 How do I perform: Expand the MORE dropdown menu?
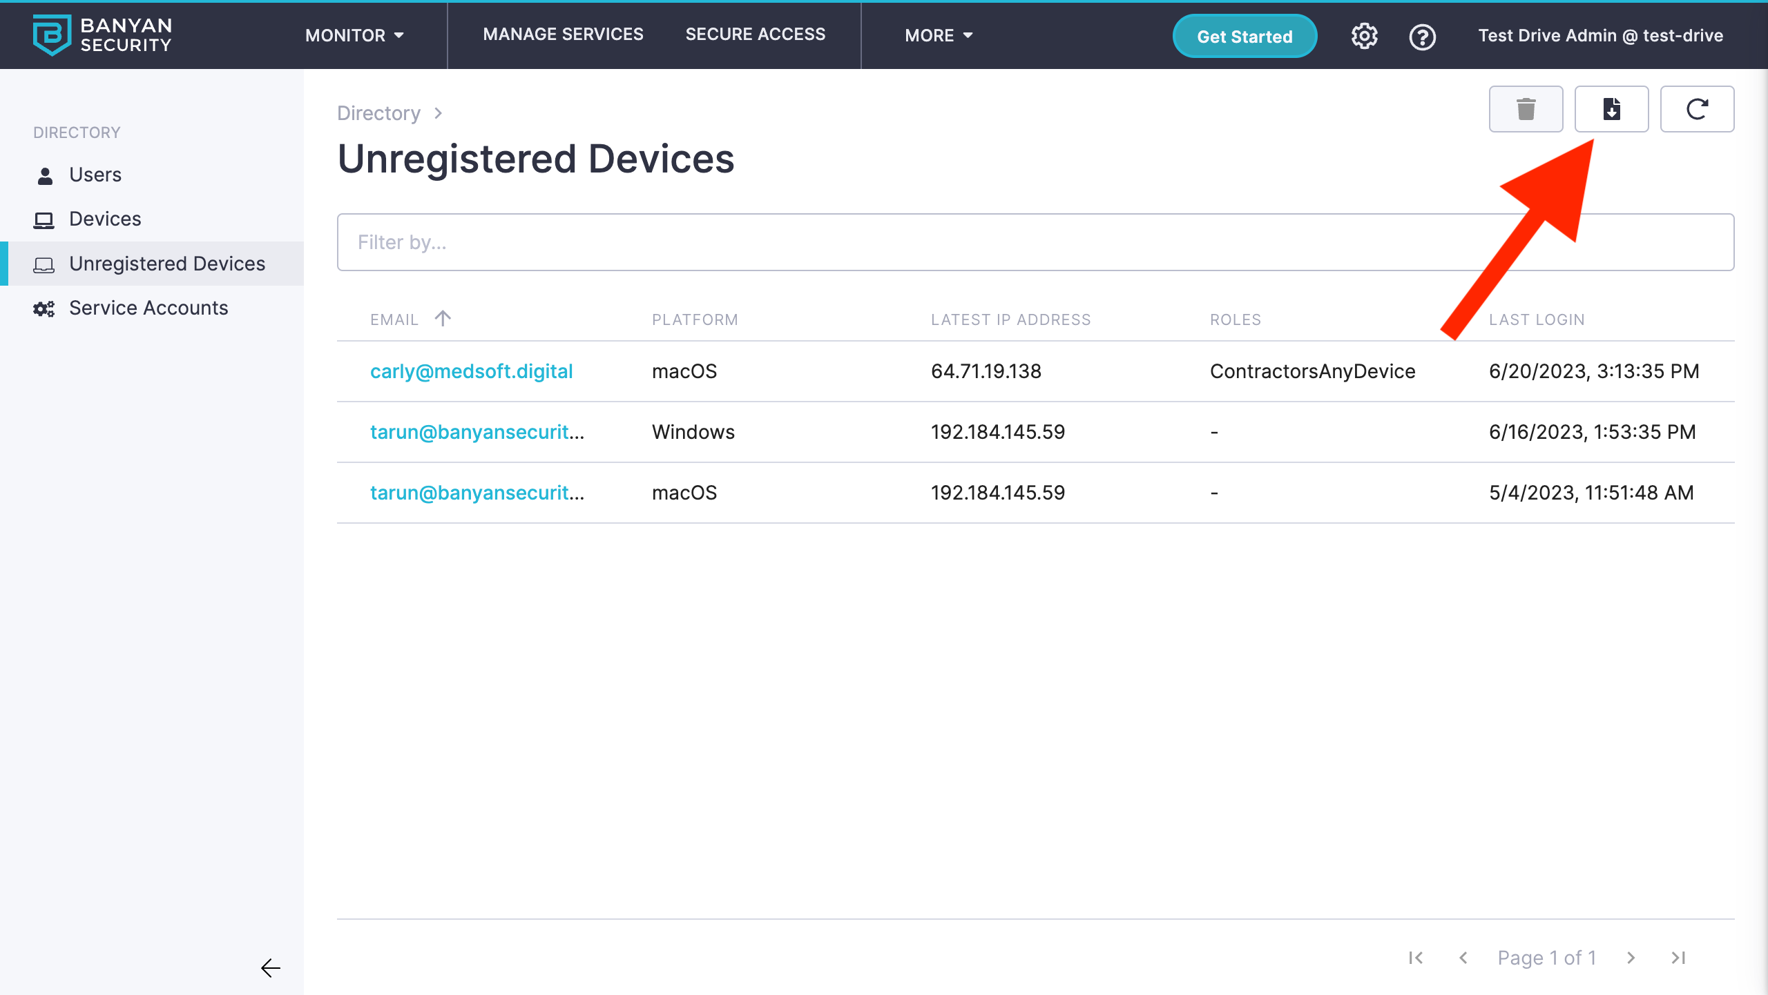(x=939, y=35)
